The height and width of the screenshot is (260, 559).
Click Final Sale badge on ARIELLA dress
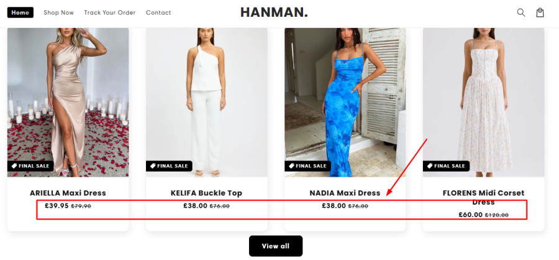[x=31, y=166]
